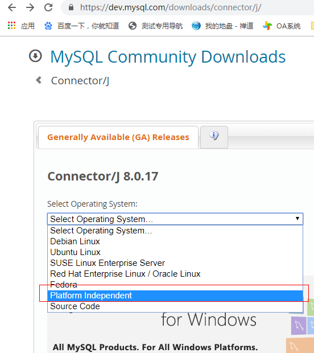Open the 我的地盘 - 禅道 bookmark
Image resolution: width=314 pixels, height=353 pixels.
222,26
